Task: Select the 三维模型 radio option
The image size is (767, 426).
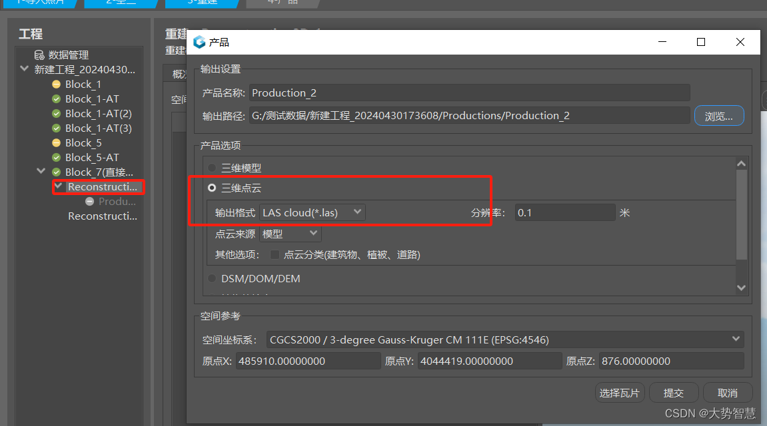Action: point(212,168)
